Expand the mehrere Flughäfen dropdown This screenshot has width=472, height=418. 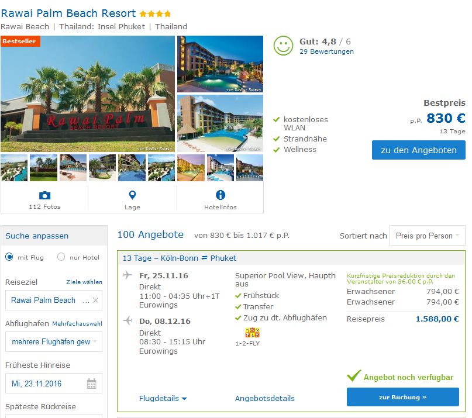pyautogui.click(x=54, y=341)
